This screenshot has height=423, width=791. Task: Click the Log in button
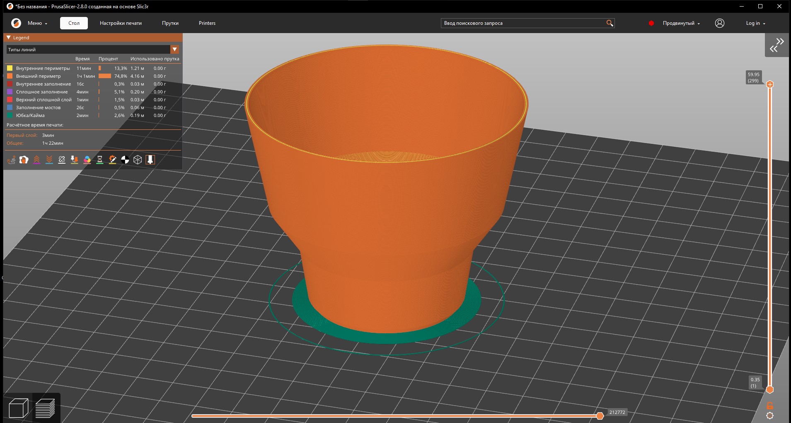[x=755, y=23]
